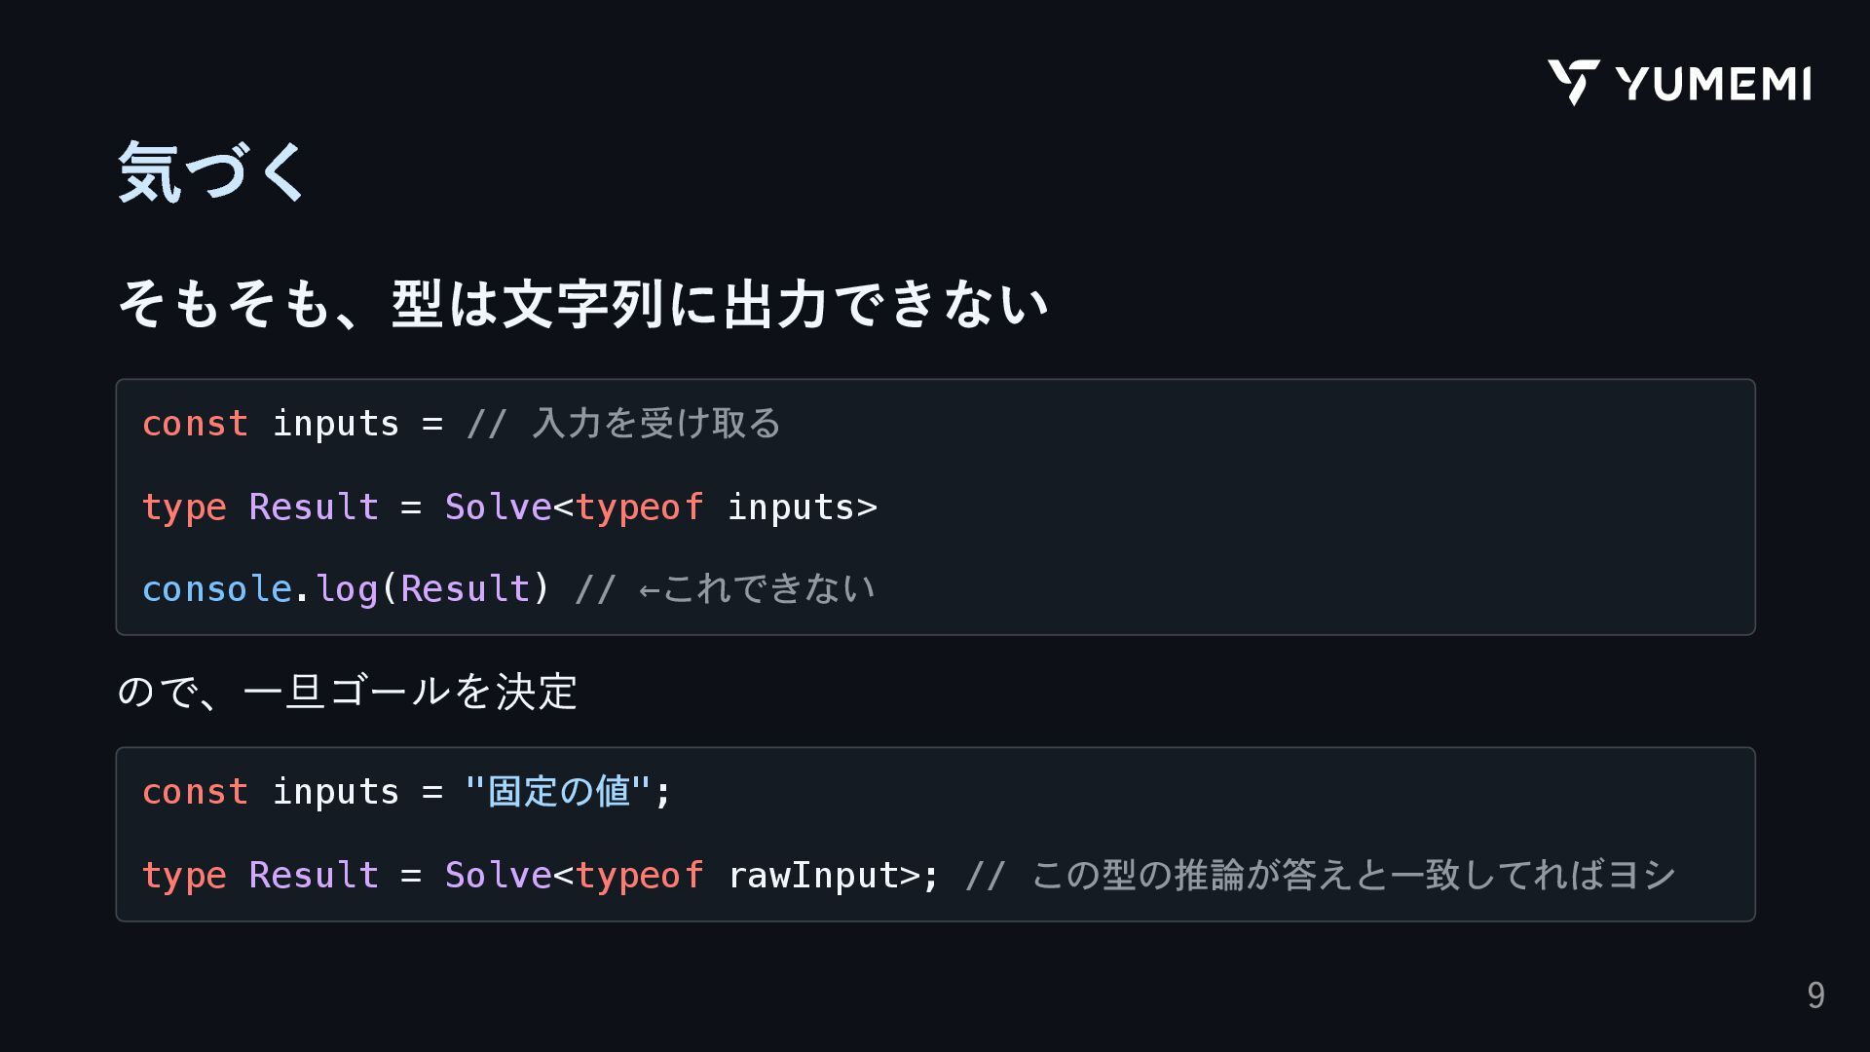Image resolution: width=1870 pixels, height=1052 pixels.
Task: Click the const keyword in the first code block
Action: coord(195,424)
